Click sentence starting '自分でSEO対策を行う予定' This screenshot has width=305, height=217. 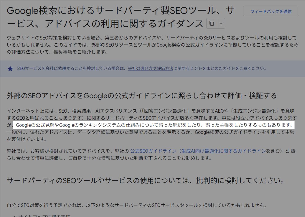click(x=136, y=205)
